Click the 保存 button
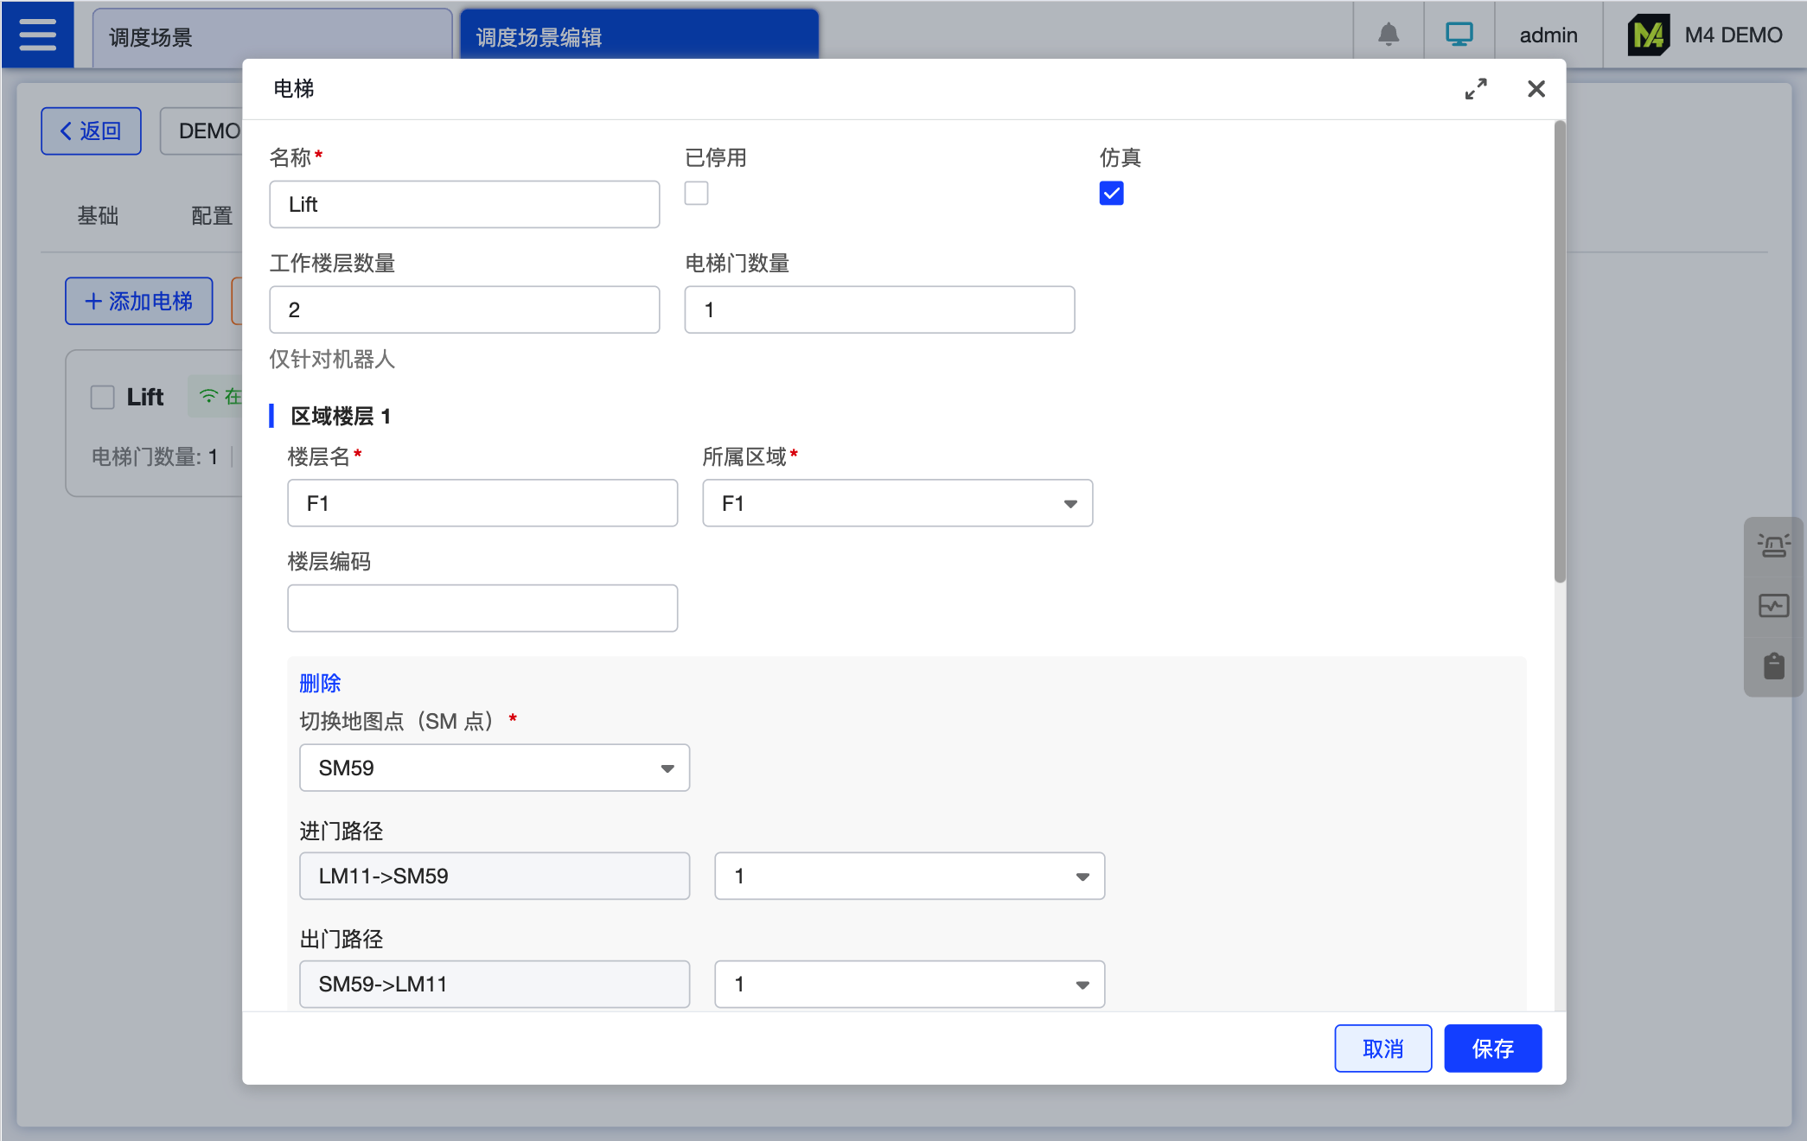The width and height of the screenshot is (1807, 1141). [1492, 1049]
